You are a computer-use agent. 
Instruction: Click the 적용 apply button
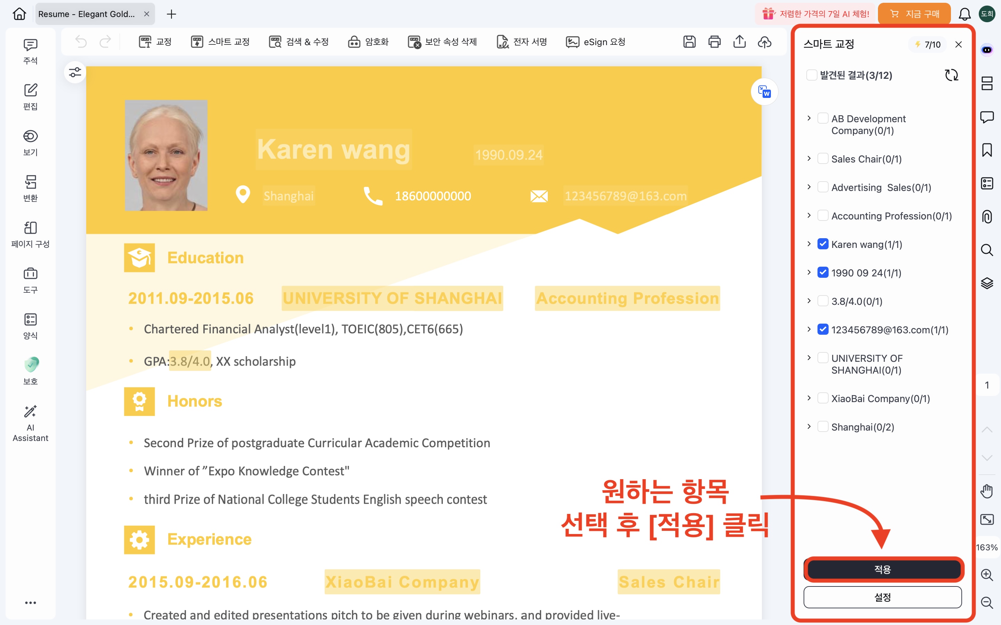[882, 569]
